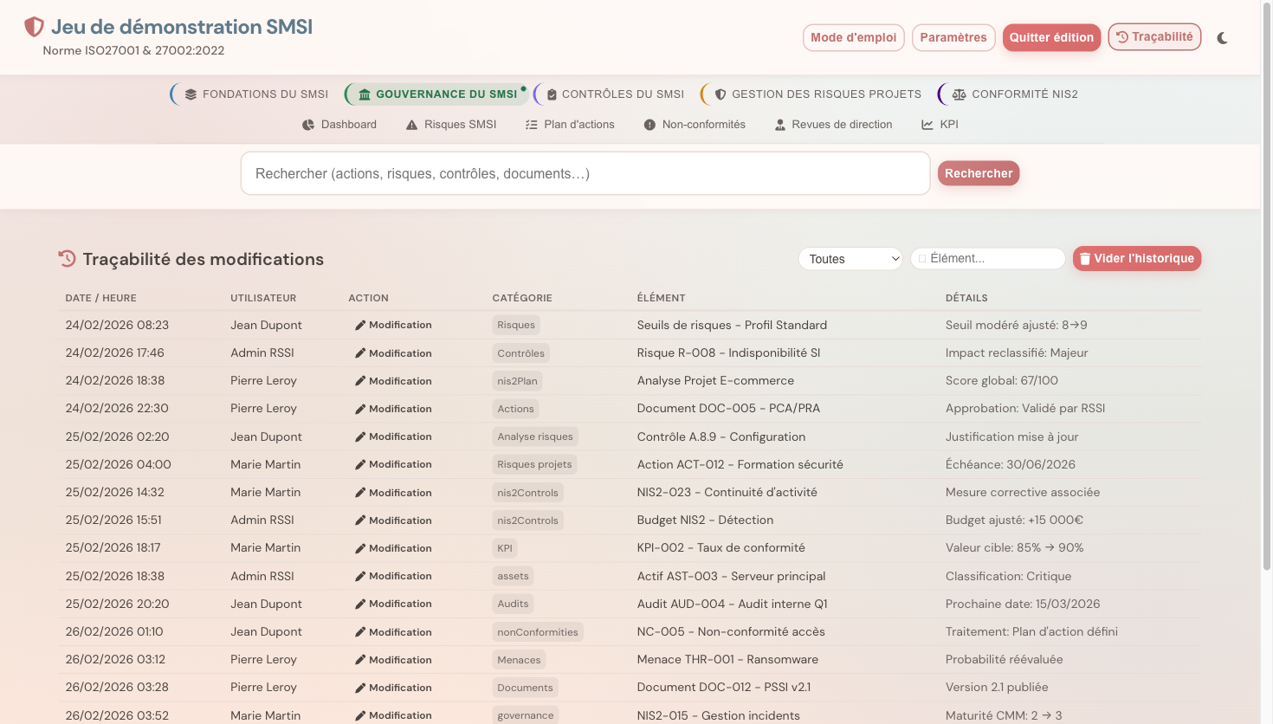1273x724 pixels.
Task: Exit edit mode with Quitter édition
Action: pyautogui.click(x=1051, y=37)
